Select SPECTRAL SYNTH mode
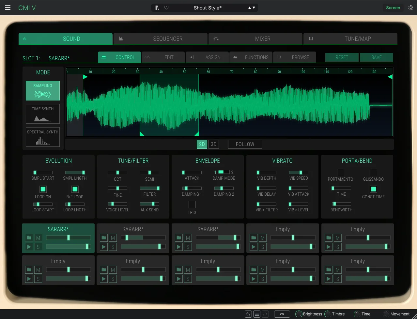The width and height of the screenshot is (417, 319). point(43,137)
